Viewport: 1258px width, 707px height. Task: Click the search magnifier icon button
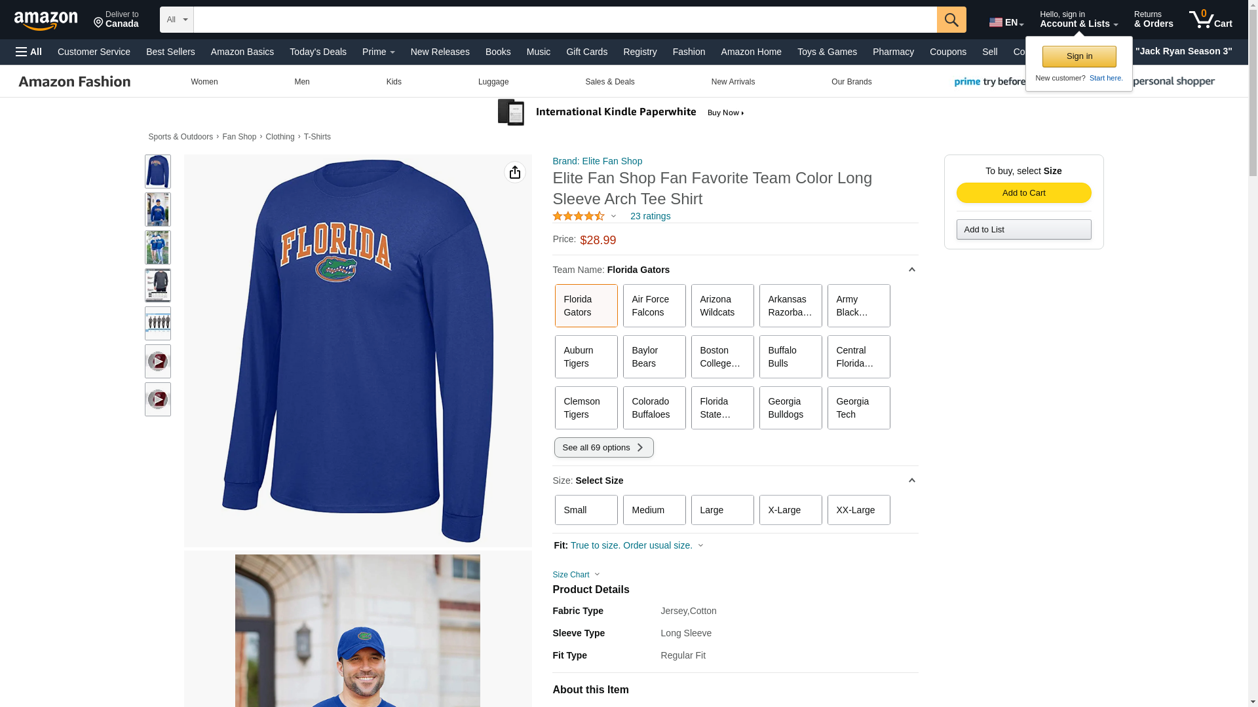pyautogui.click(x=951, y=20)
